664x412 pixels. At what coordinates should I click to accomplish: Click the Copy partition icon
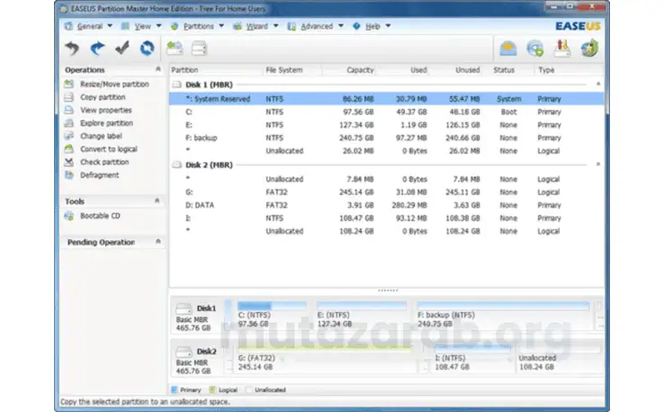(x=68, y=97)
